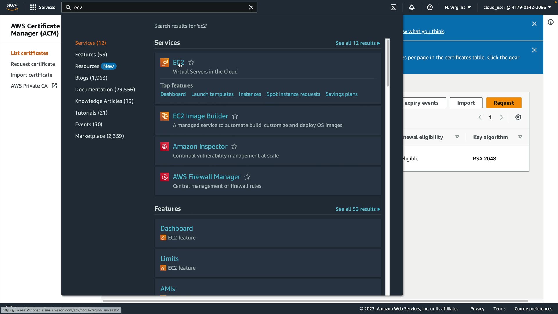558x314 pixels.
Task: Select the Features (53) category
Action: pos(91,55)
